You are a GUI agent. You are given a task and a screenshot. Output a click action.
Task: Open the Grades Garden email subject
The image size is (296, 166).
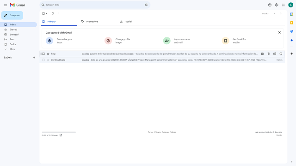coord(108,54)
